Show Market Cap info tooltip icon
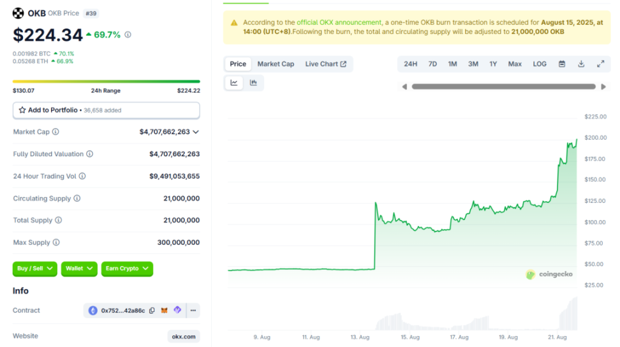 55,131
